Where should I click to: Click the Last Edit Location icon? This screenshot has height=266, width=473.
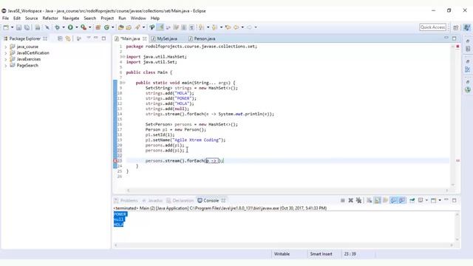point(228,27)
